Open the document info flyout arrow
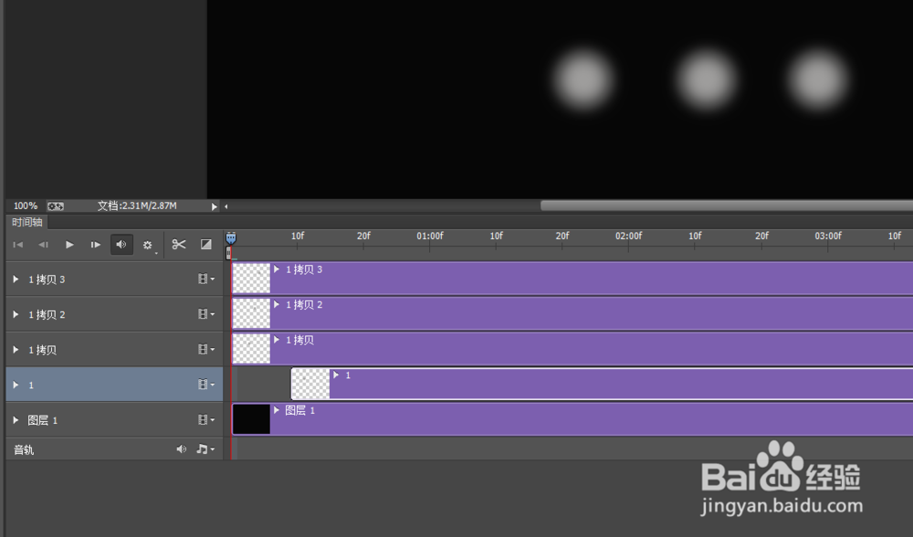The width and height of the screenshot is (913, 537). (x=215, y=206)
